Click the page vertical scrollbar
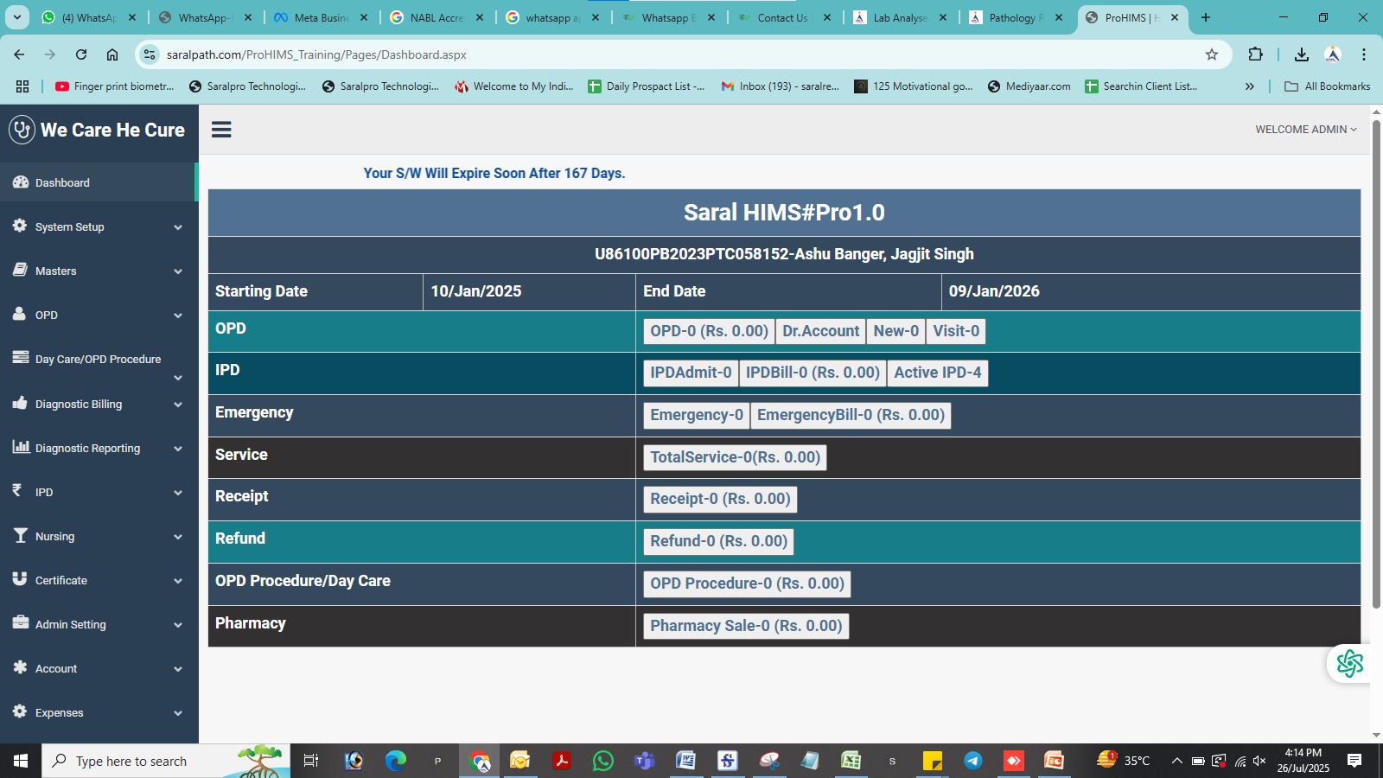1383x778 pixels. [x=1376, y=363]
